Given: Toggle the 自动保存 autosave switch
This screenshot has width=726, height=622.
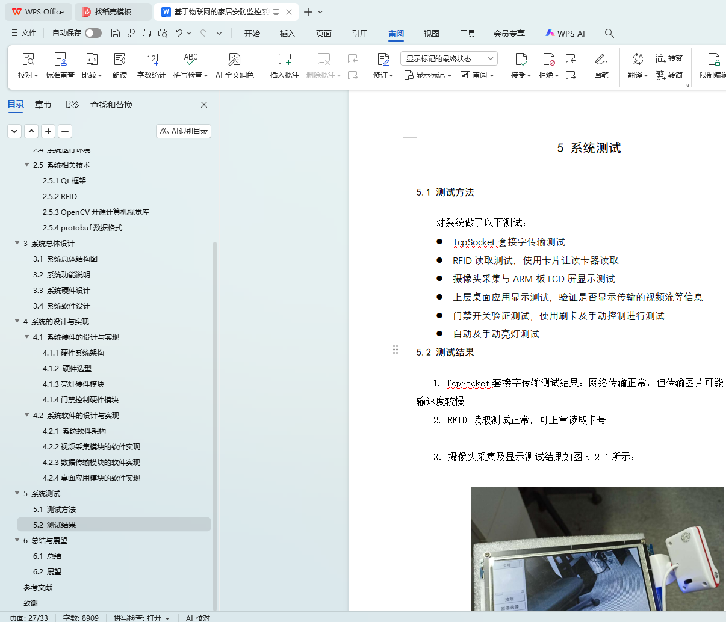Looking at the screenshot, I should (93, 33).
